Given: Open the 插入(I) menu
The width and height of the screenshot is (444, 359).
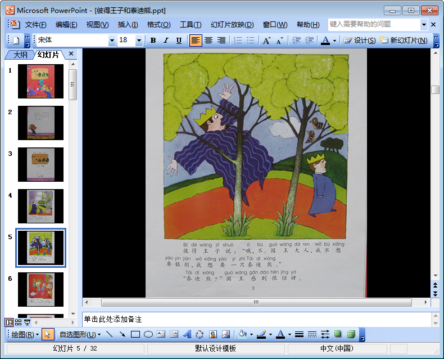Looking at the screenshot, I should pyautogui.click(x=128, y=25).
